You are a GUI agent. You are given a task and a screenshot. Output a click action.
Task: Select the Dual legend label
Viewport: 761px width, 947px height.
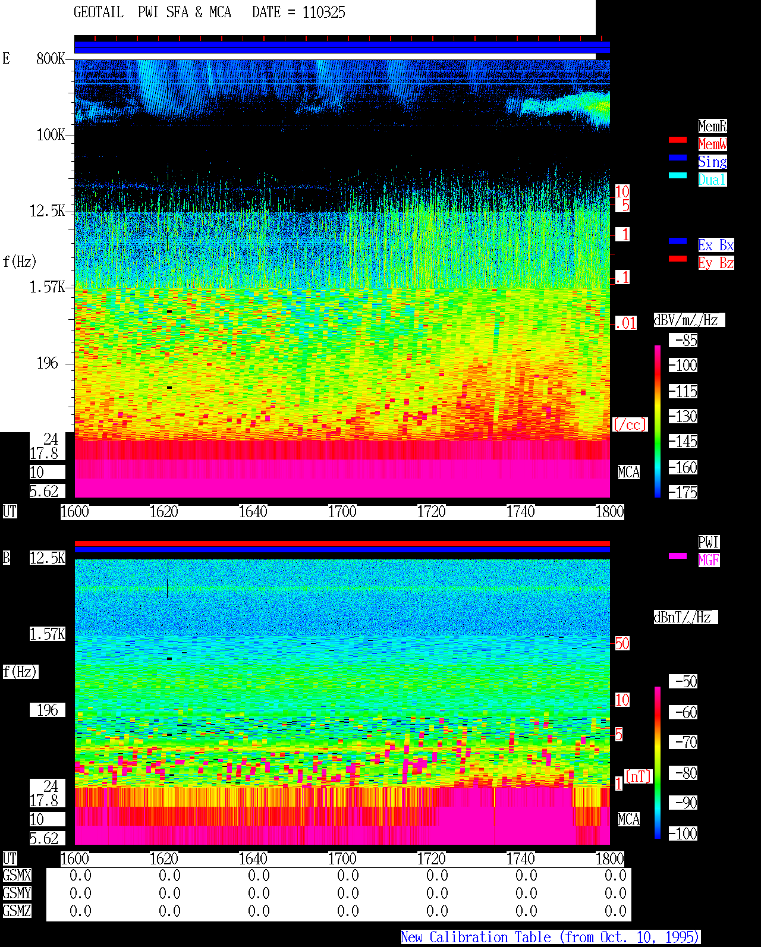pos(712,180)
